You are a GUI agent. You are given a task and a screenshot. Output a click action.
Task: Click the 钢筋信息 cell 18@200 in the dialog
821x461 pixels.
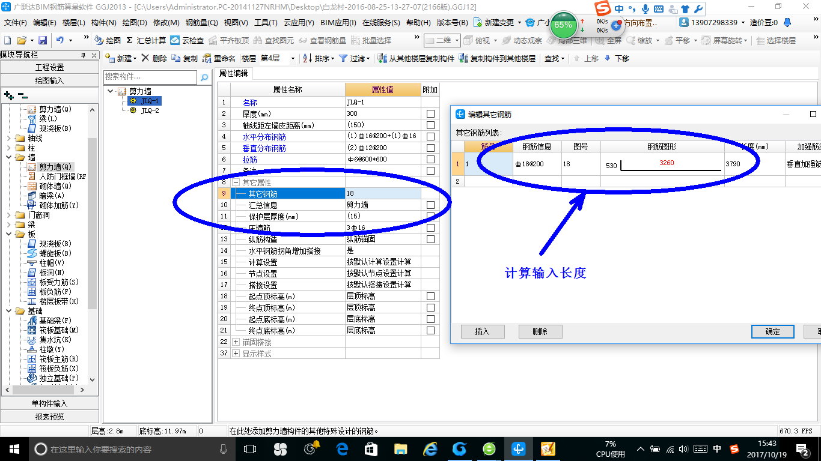(x=537, y=164)
